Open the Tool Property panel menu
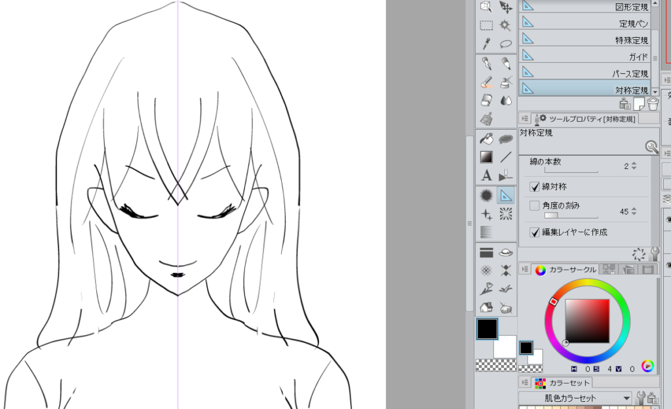This screenshot has width=671, height=409. (525, 118)
